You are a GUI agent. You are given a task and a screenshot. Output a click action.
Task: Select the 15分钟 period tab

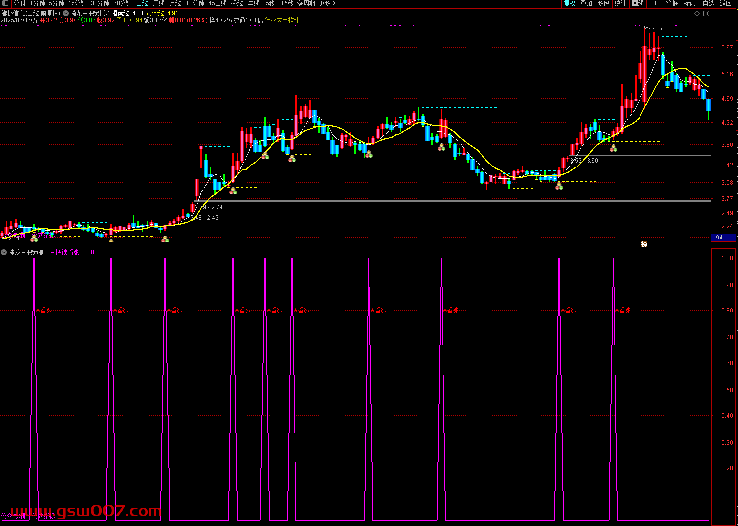(77, 3)
